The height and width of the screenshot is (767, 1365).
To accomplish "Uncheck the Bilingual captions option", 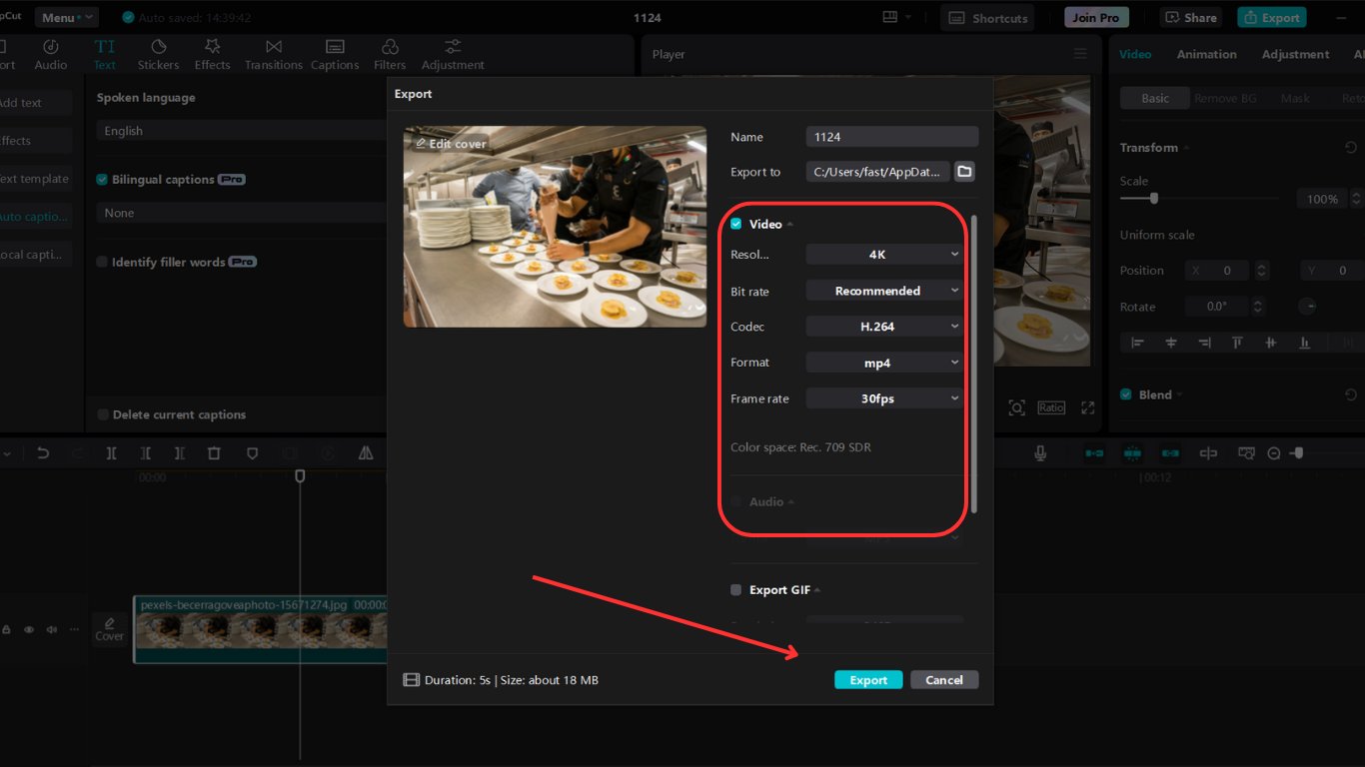I will (101, 179).
